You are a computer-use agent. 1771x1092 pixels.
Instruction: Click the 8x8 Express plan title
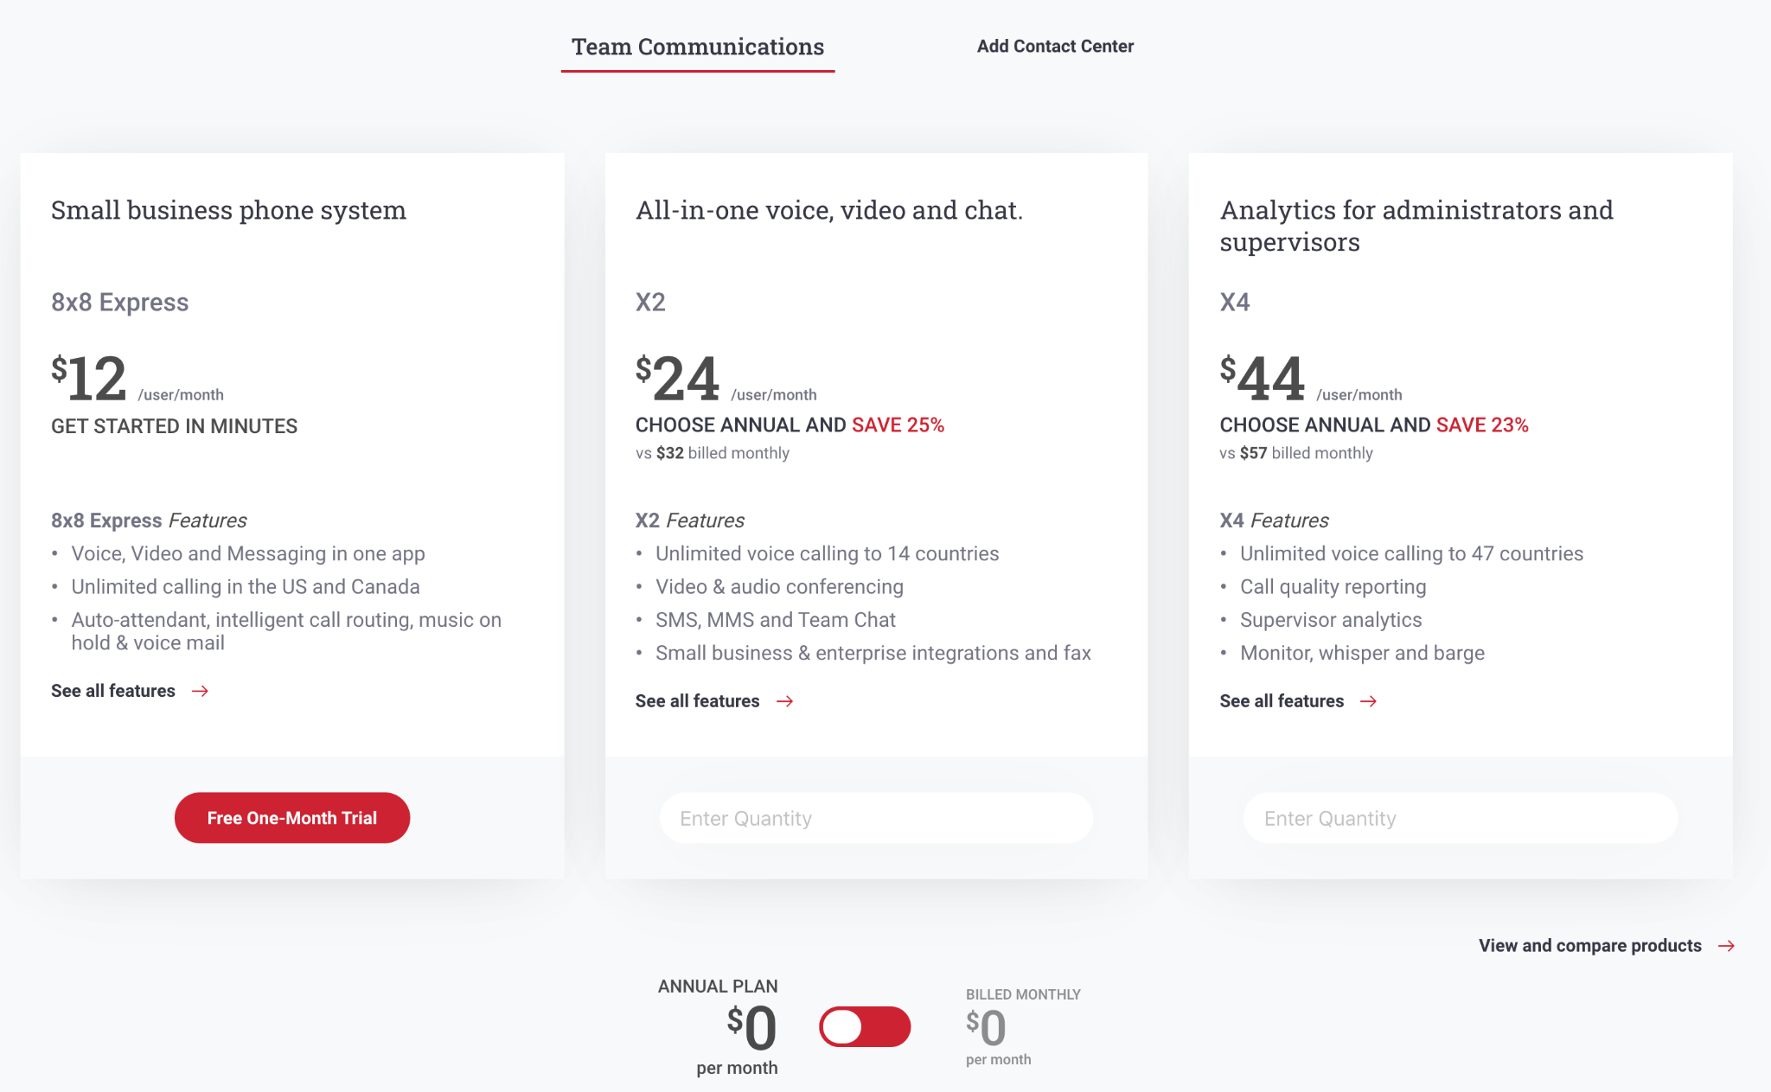119,303
